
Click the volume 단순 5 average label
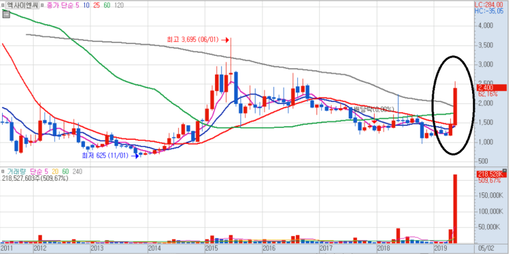click(x=39, y=172)
